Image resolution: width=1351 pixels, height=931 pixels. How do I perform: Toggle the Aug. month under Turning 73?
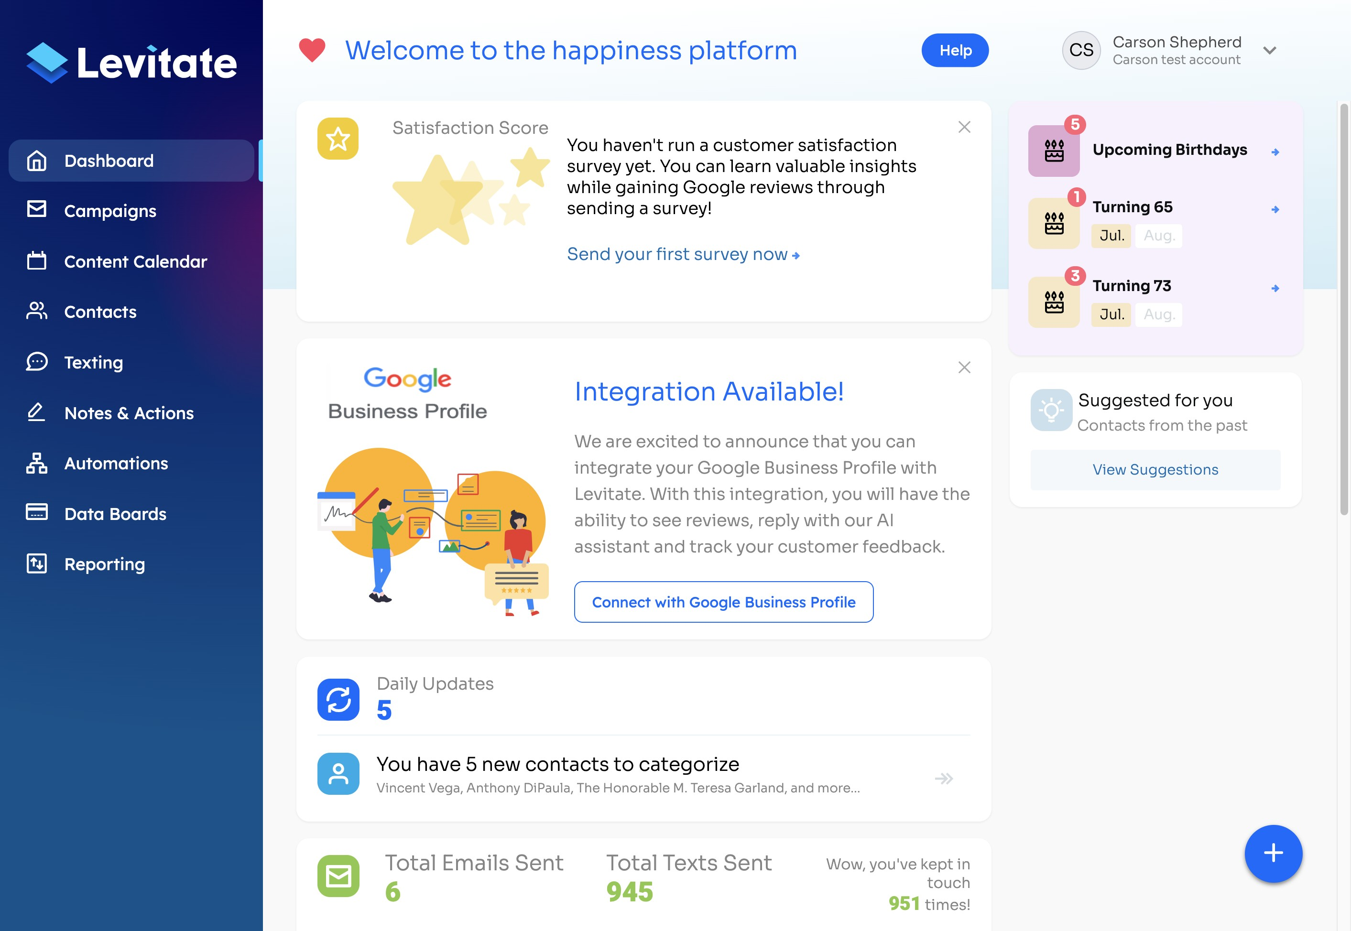click(x=1158, y=314)
